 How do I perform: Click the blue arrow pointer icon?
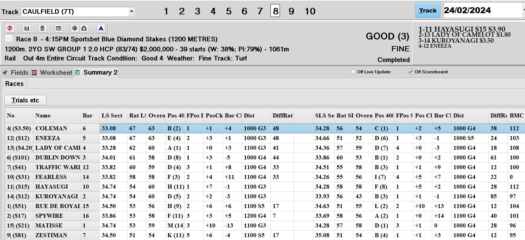pos(101,28)
